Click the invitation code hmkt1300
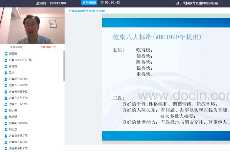The width and height of the screenshot is (230, 153). [x=58, y=3]
